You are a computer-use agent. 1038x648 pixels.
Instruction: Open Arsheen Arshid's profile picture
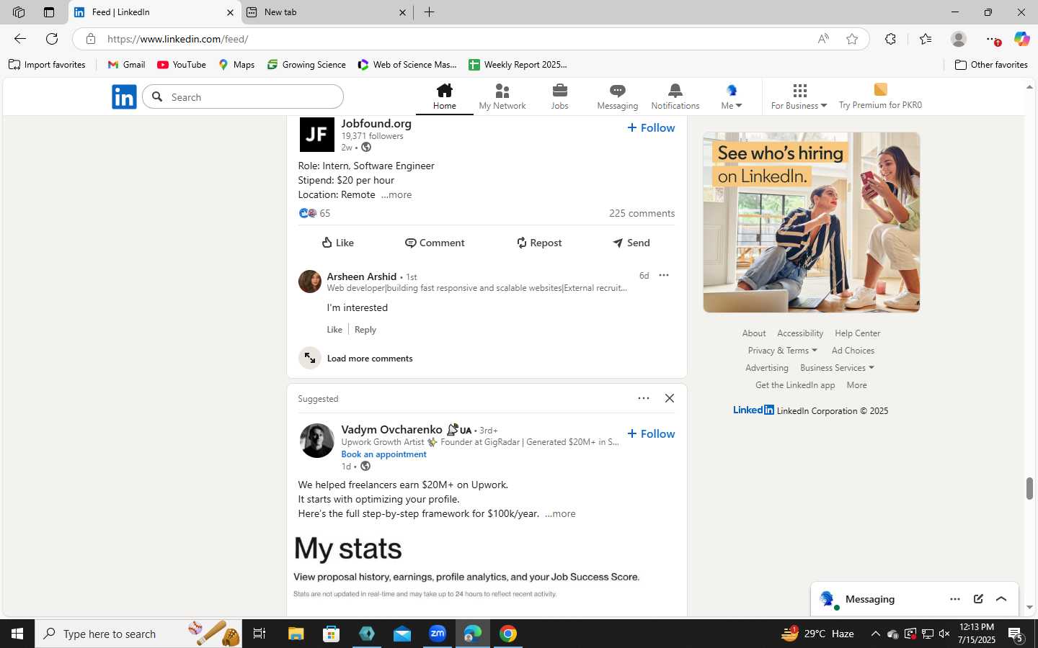(310, 282)
